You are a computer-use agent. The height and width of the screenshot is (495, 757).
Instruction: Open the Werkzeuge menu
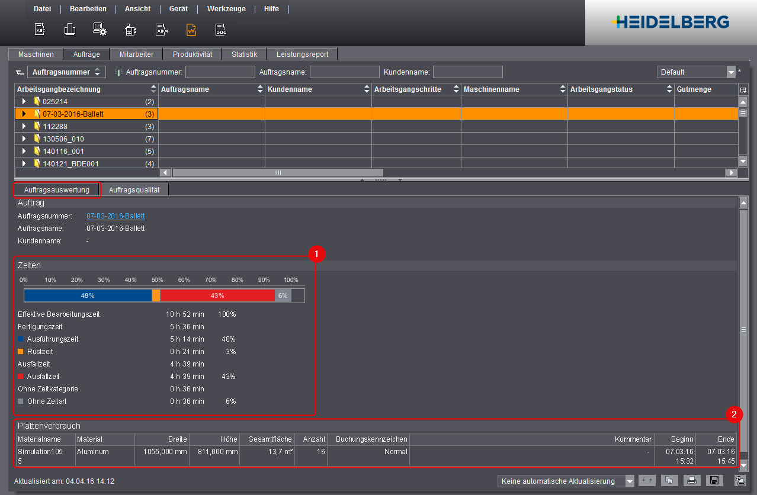coord(226,9)
